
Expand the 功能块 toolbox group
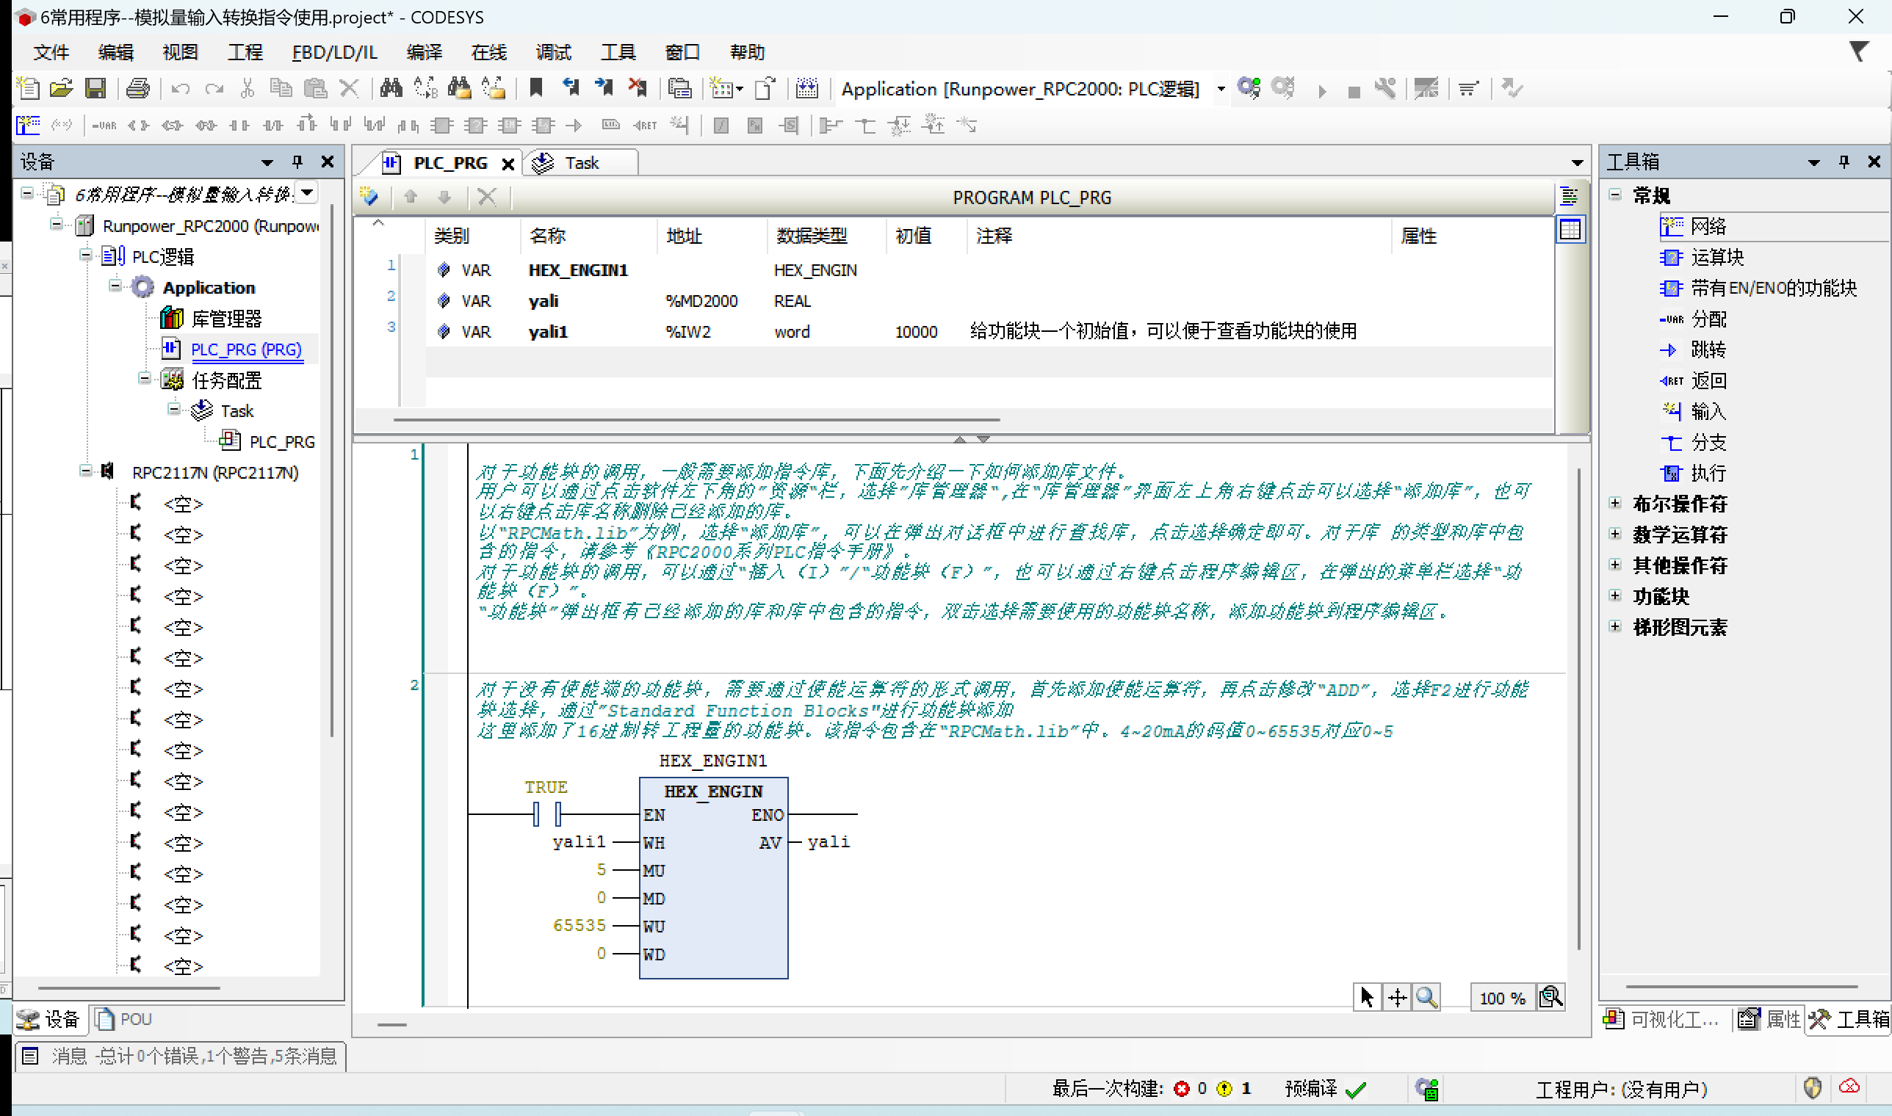(x=1615, y=595)
